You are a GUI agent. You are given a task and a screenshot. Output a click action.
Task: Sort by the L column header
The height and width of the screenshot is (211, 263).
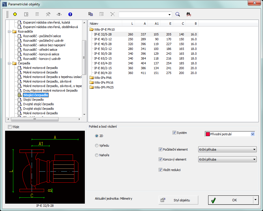coord(128,24)
